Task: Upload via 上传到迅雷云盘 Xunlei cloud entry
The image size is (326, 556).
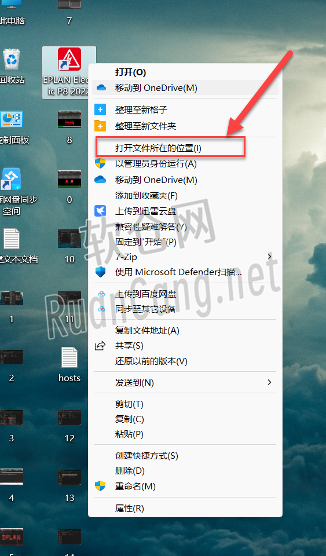Action: click(185, 211)
